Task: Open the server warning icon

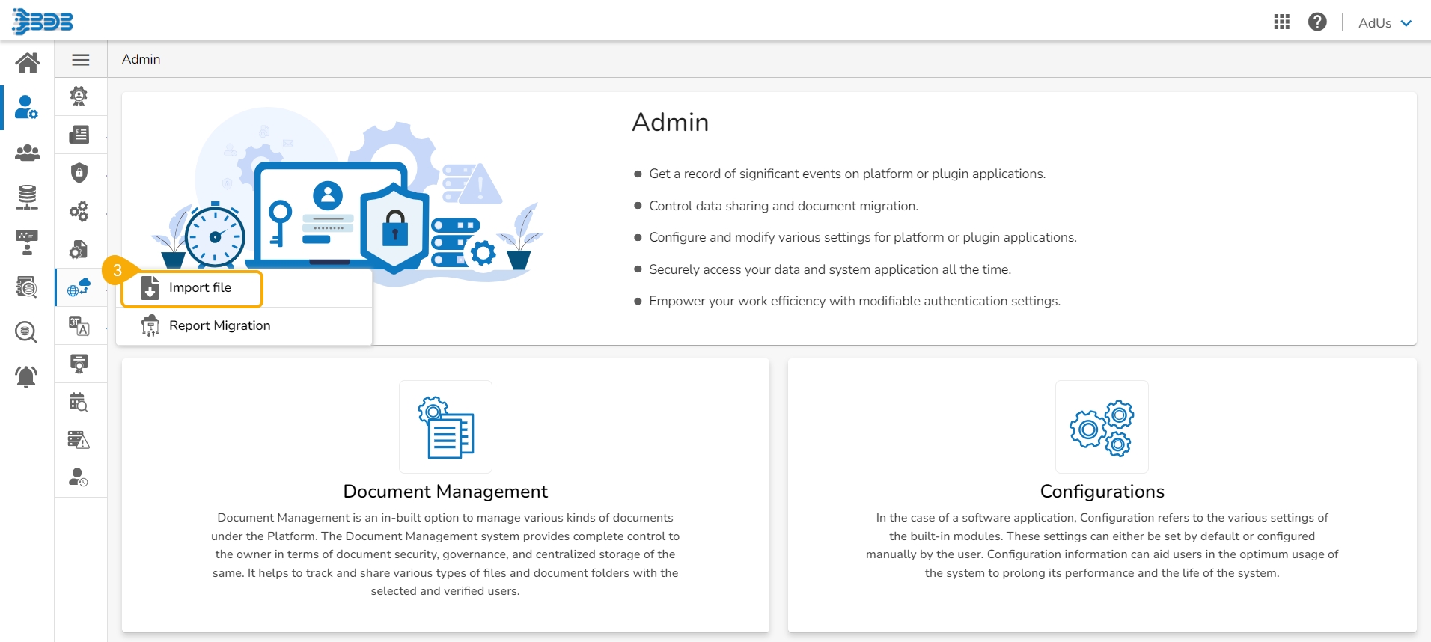Action: click(x=79, y=440)
